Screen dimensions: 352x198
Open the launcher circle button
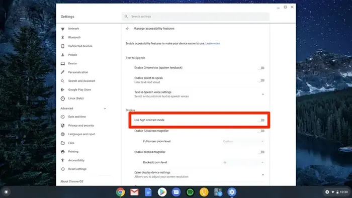click(x=6, y=192)
